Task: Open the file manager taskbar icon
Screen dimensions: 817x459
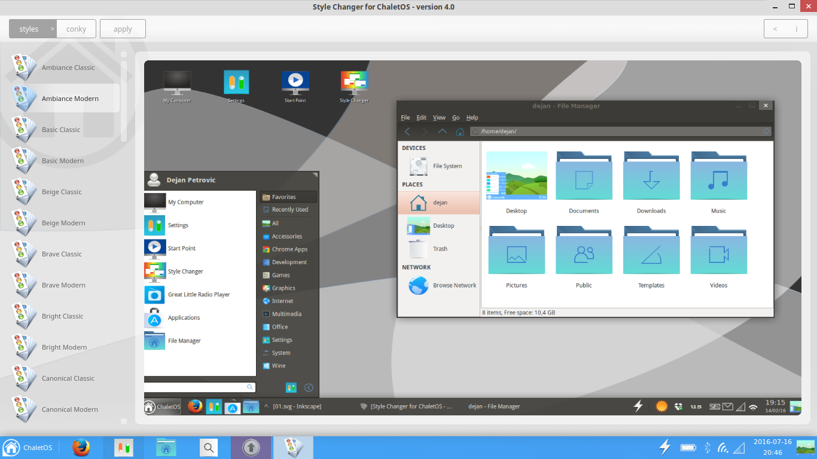Action: 166,448
